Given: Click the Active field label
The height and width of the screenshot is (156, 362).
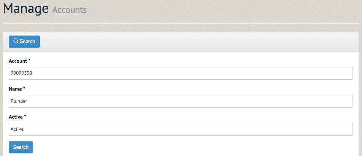Looking at the screenshot, I should 16,117.
